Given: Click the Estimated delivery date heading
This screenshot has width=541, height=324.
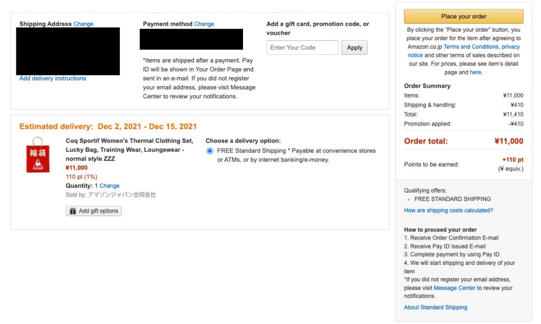Looking at the screenshot, I should [x=108, y=127].
